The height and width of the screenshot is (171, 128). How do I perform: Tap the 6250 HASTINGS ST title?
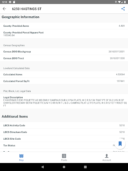[x=27, y=9]
